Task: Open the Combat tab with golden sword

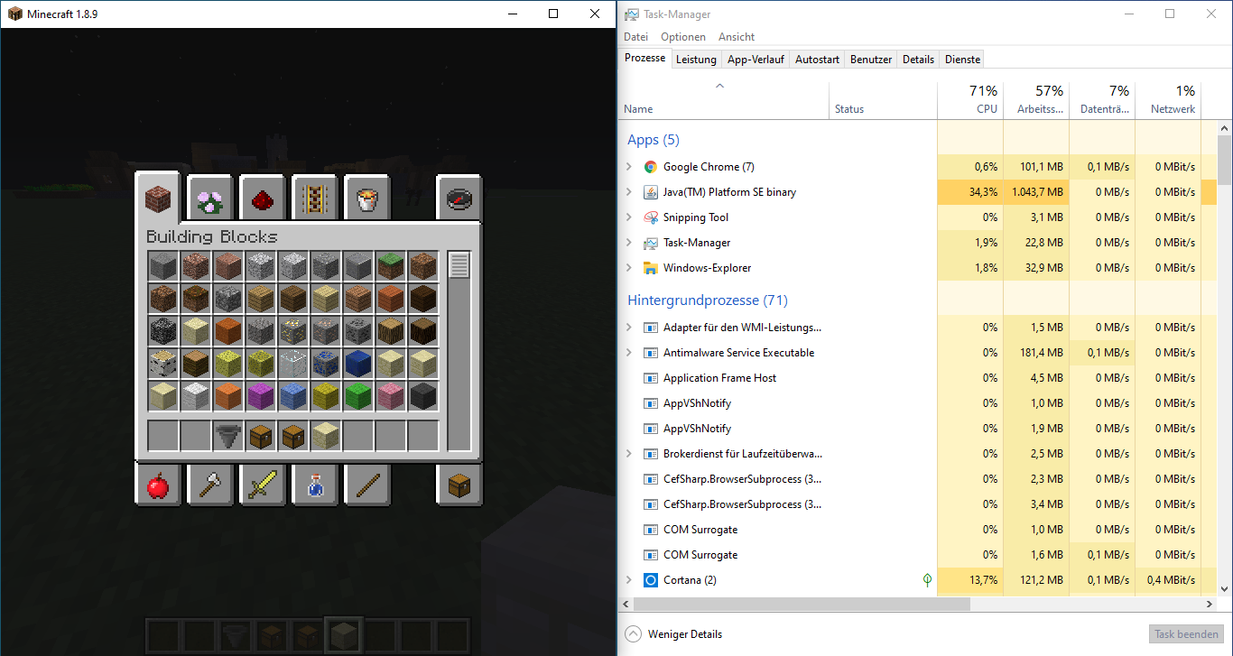Action: pyautogui.click(x=263, y=486)
